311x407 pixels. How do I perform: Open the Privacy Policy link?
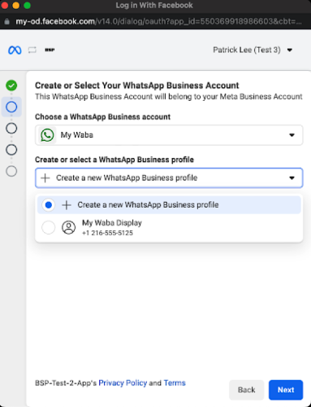coord(123,383)
